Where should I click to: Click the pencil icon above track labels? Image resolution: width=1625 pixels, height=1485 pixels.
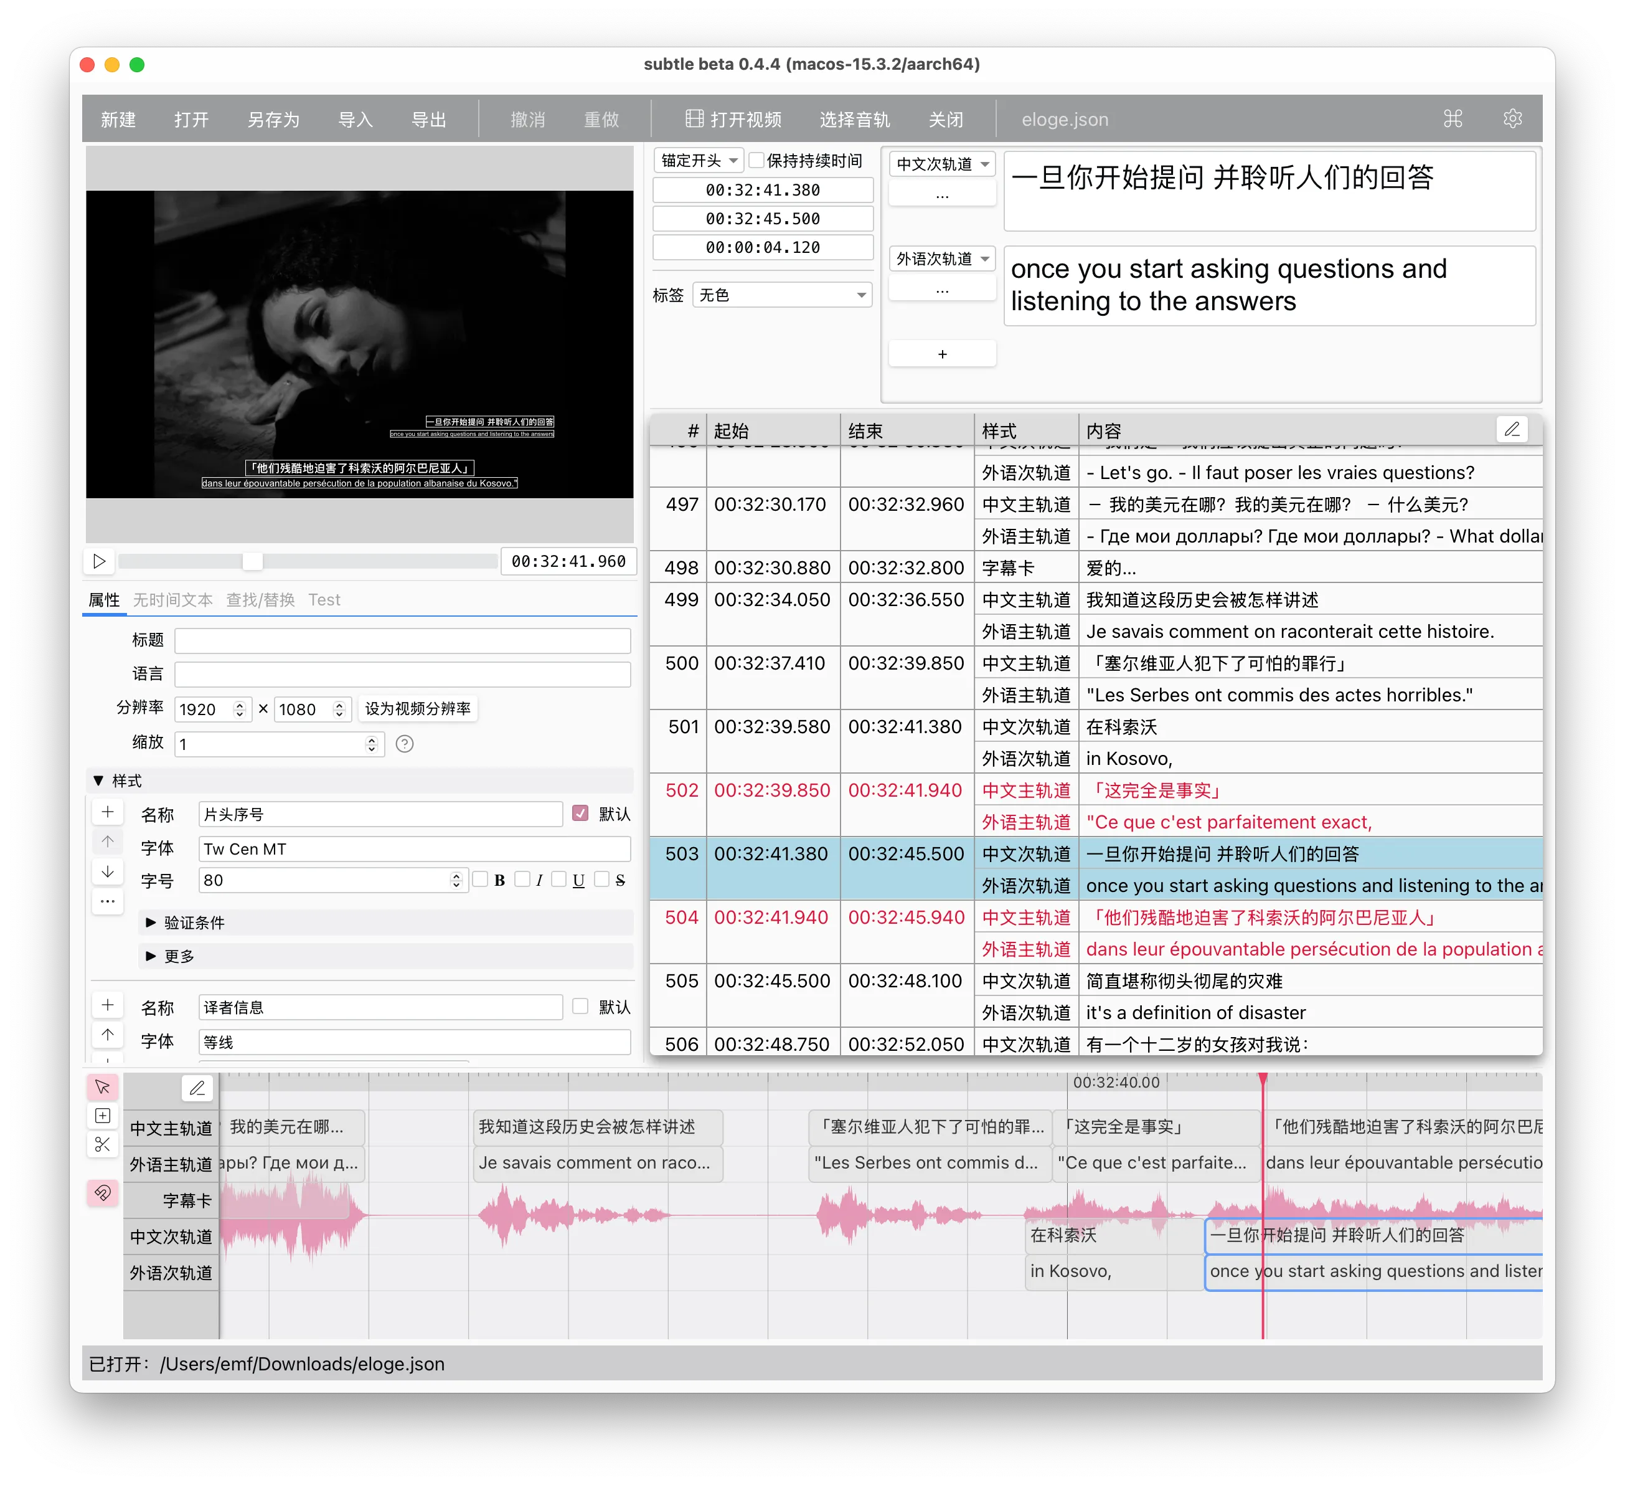click(x=197, y=1088)
